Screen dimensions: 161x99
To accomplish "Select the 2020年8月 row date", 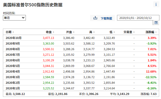I will 13,49.
